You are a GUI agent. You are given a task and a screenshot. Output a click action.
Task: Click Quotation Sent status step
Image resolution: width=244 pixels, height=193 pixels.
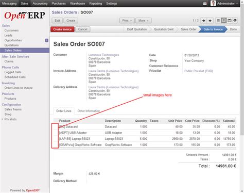point(164,29)
